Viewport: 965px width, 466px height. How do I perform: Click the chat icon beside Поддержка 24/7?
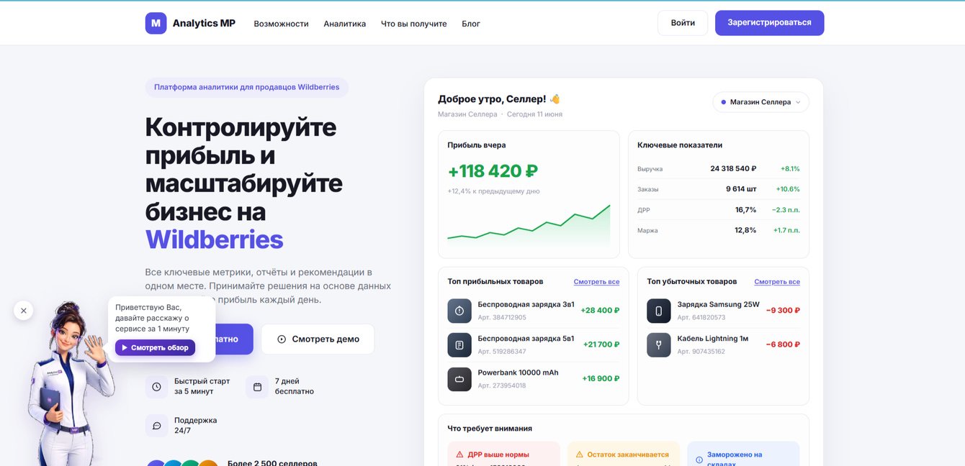(x=156, y=426)
